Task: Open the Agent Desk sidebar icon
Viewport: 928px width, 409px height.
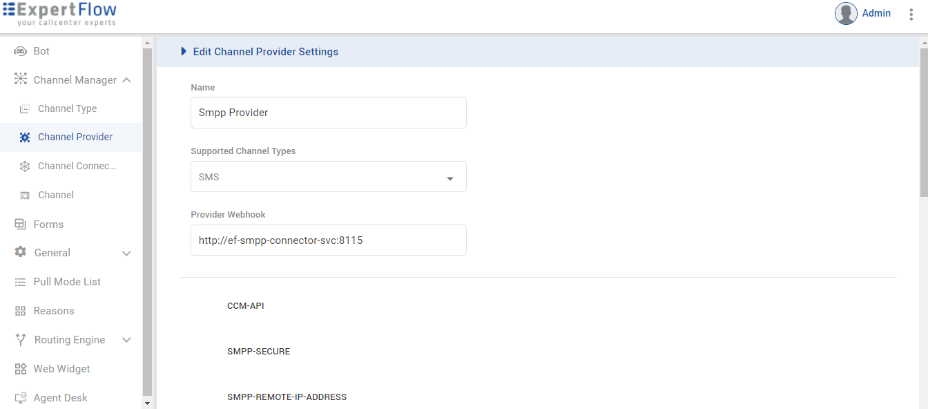Action: tap(20, 397)
